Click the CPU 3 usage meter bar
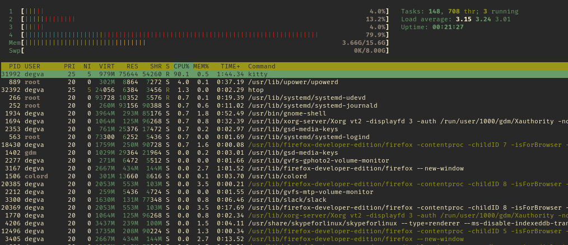The width and height of the screenshot is (568, 245). (199, 27)
